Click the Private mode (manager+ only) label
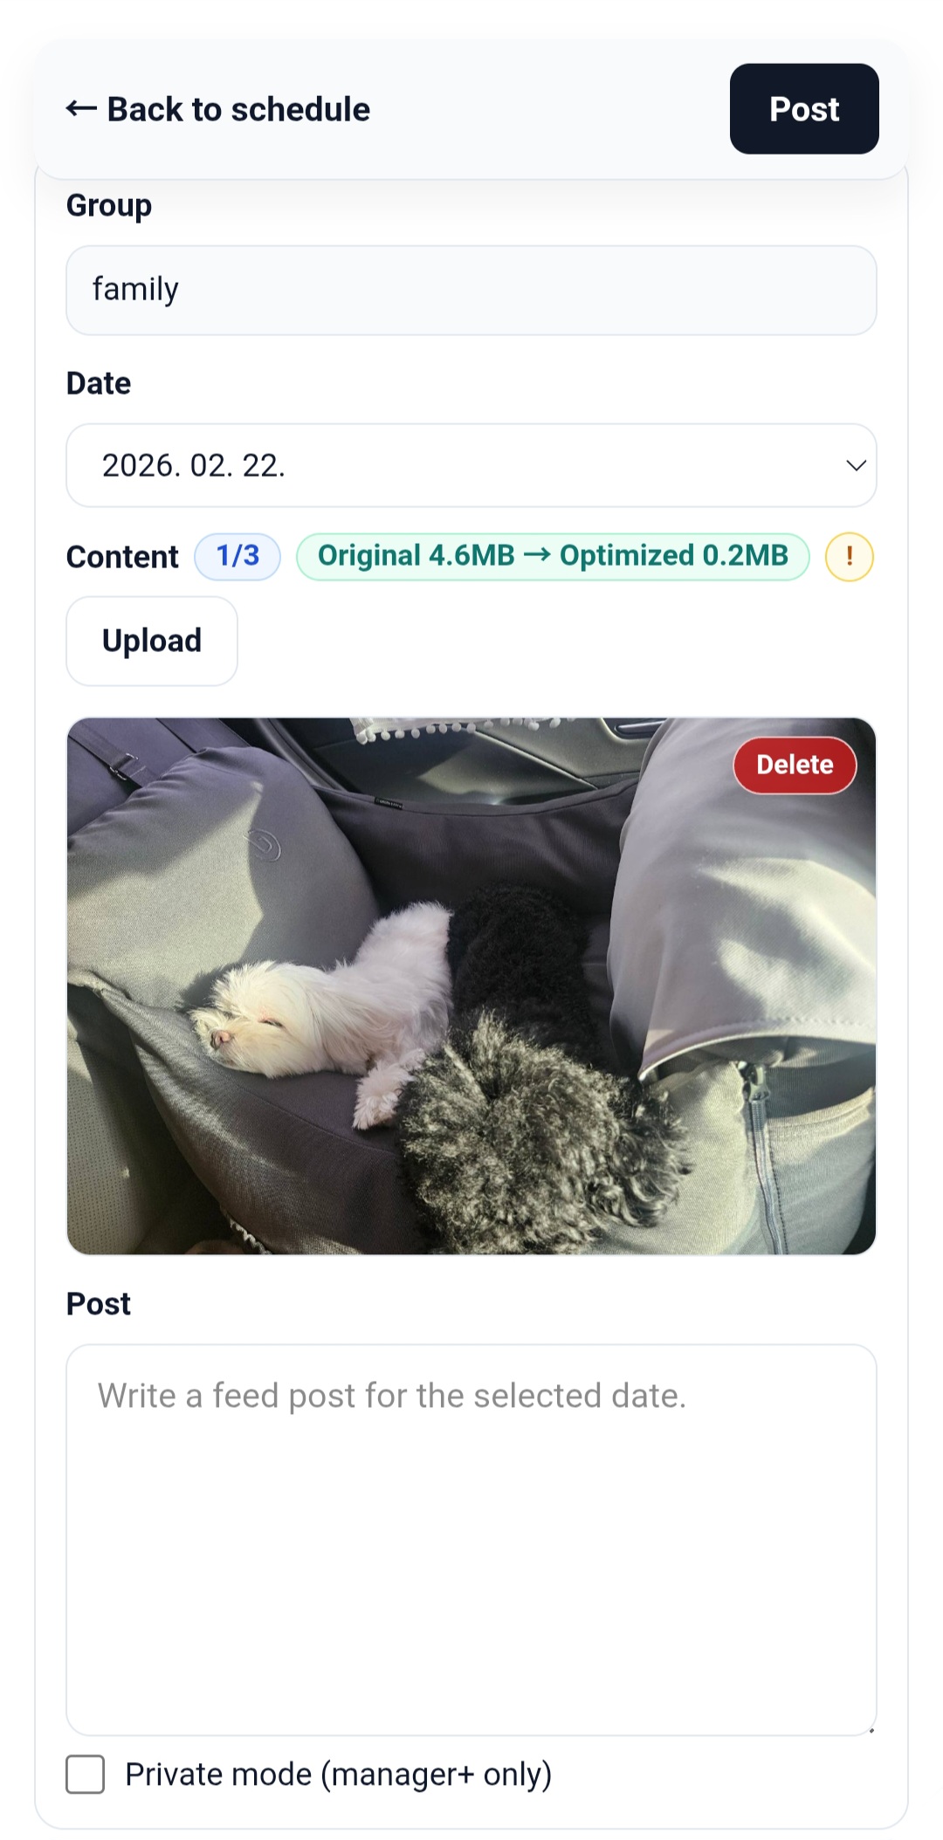 click(339, 1775)
